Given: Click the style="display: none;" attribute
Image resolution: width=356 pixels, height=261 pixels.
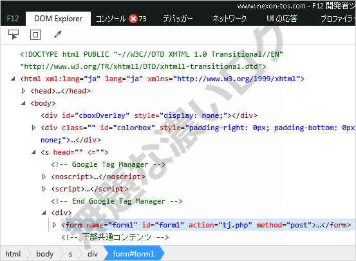Looking at the screenshot, I should 181,115.
